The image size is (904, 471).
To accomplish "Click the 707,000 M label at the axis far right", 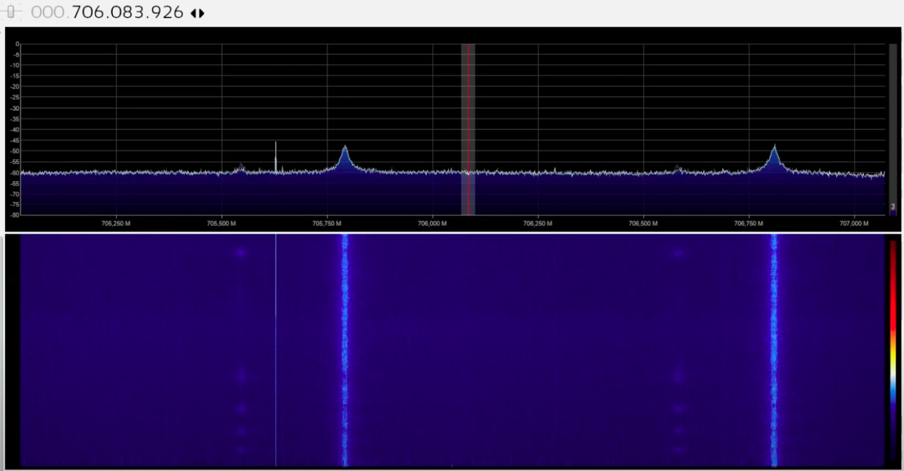I will coord(854,223).
